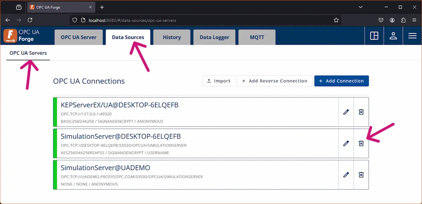Click Add Reverse Connection
Viewport: 422px width, 204px height.
pos(275,81)
